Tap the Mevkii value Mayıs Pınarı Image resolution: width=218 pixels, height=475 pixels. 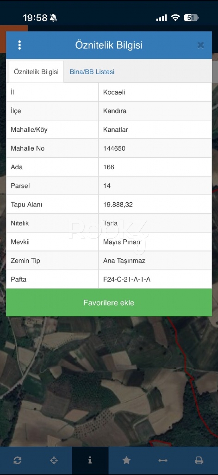(122, 242)
